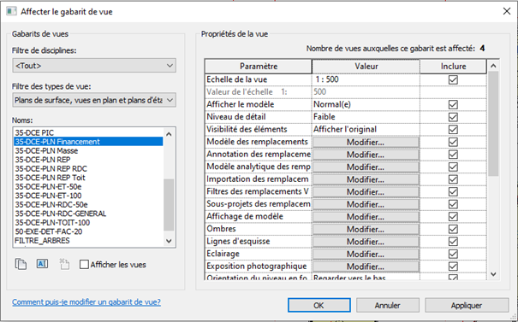This screenshot has height=322, width=518.
Task: Click Modifier for Modèle analytique row
Action: pyautogui.click(x=366, y=167)
